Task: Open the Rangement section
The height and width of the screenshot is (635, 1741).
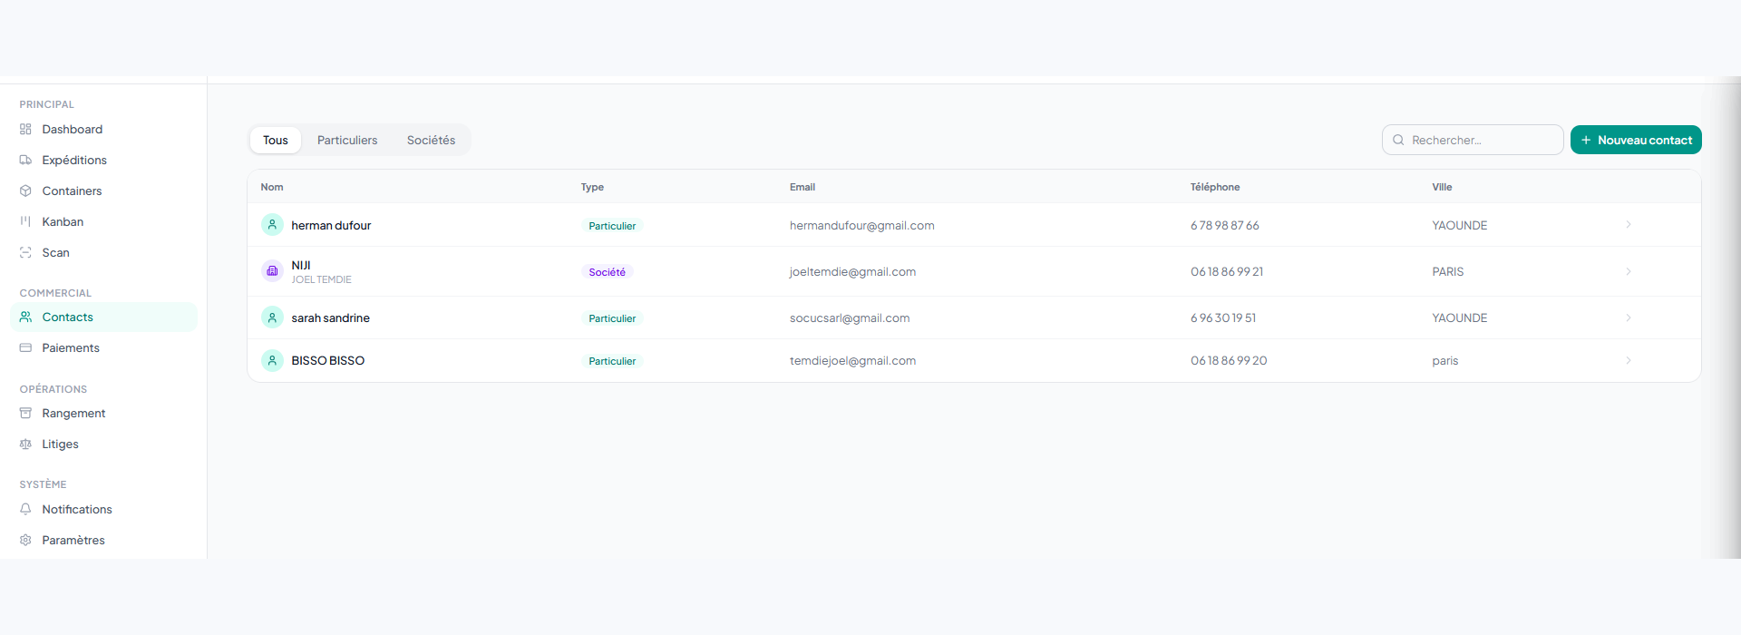Action: click(x=103, y=414)
